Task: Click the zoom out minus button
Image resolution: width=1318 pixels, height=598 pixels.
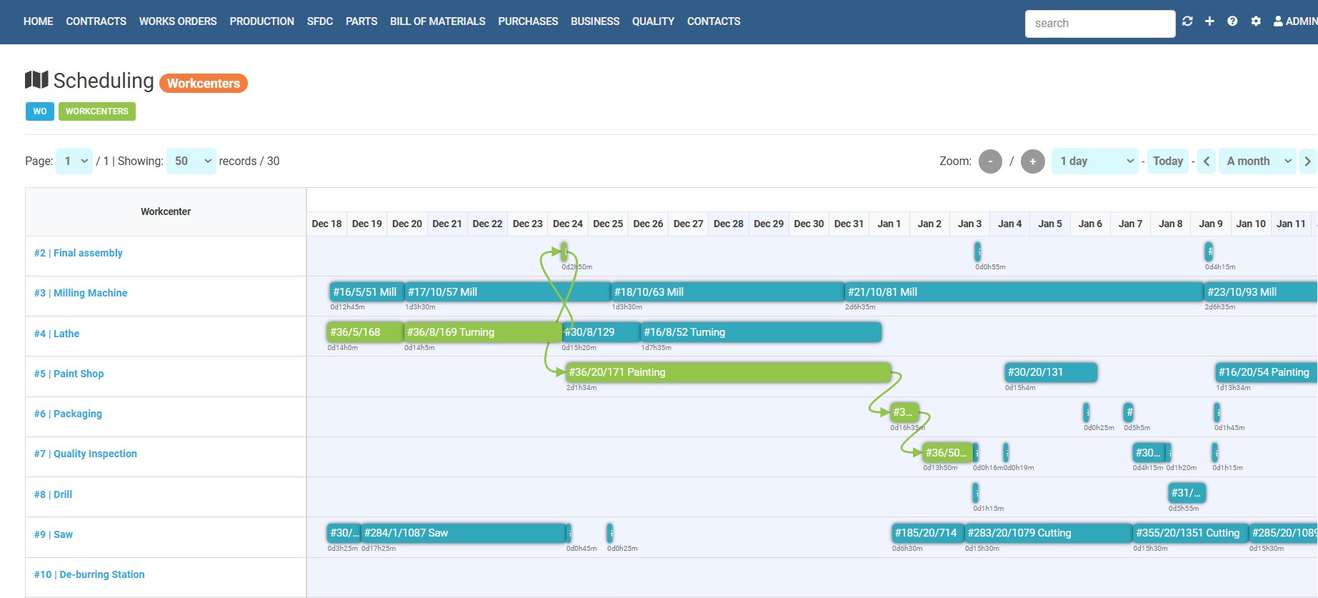Action: click(x=990, y=161)
